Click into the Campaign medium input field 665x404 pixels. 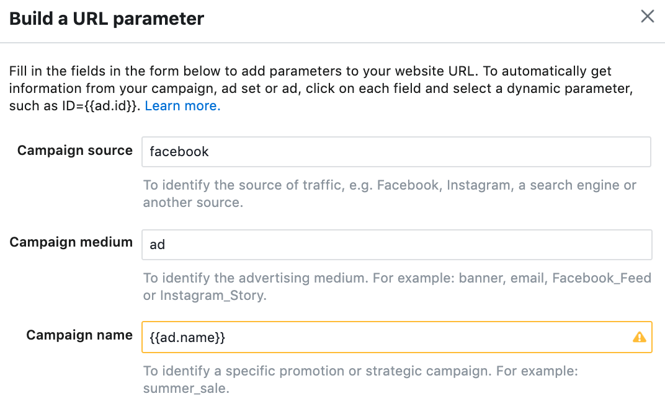[396, 245]
